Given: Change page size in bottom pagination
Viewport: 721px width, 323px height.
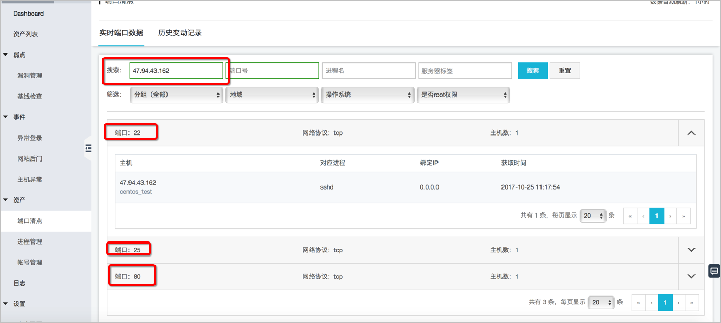Looking at the screenshot, I should [601, 303].
